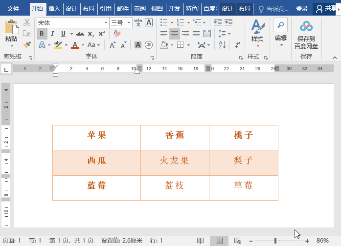This screenshot has width=341, height=246.
Task: Toggle center alignment
Action: click(175, 34)
